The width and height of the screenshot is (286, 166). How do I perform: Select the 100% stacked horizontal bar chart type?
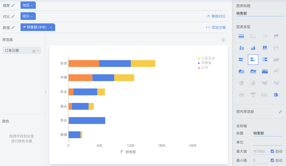(265, 59)
